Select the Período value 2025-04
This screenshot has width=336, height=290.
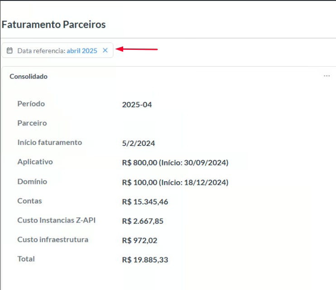[137, 105]
